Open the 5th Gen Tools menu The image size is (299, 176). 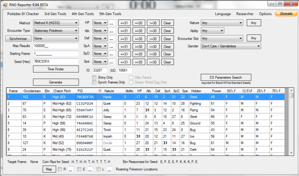click(x=110, y=14)
